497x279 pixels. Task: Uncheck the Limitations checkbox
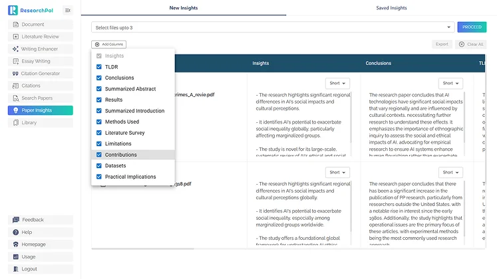point(99,143)
